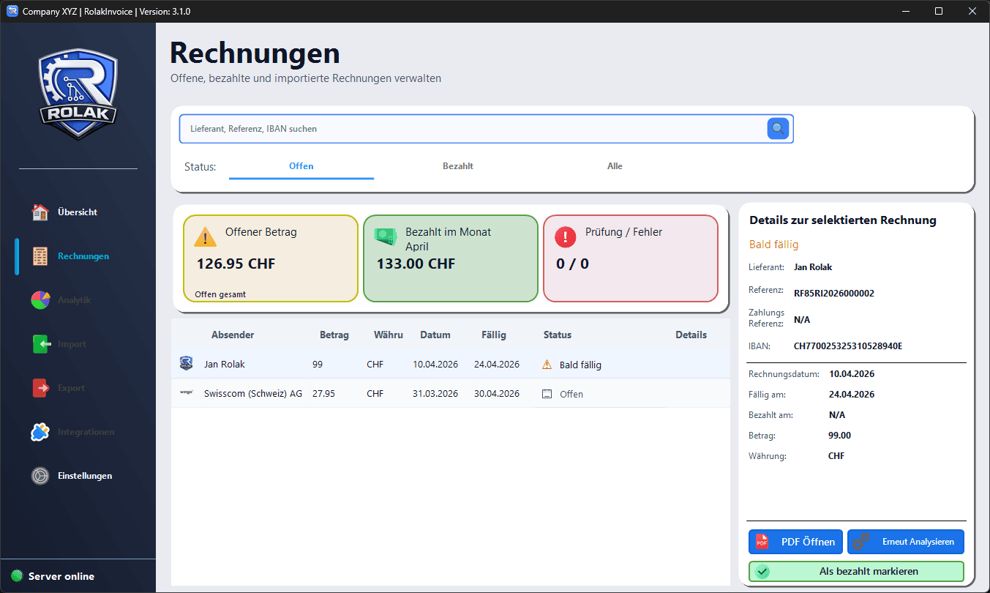
Task: Click the green server online indicator
Action: pos(17,576)
